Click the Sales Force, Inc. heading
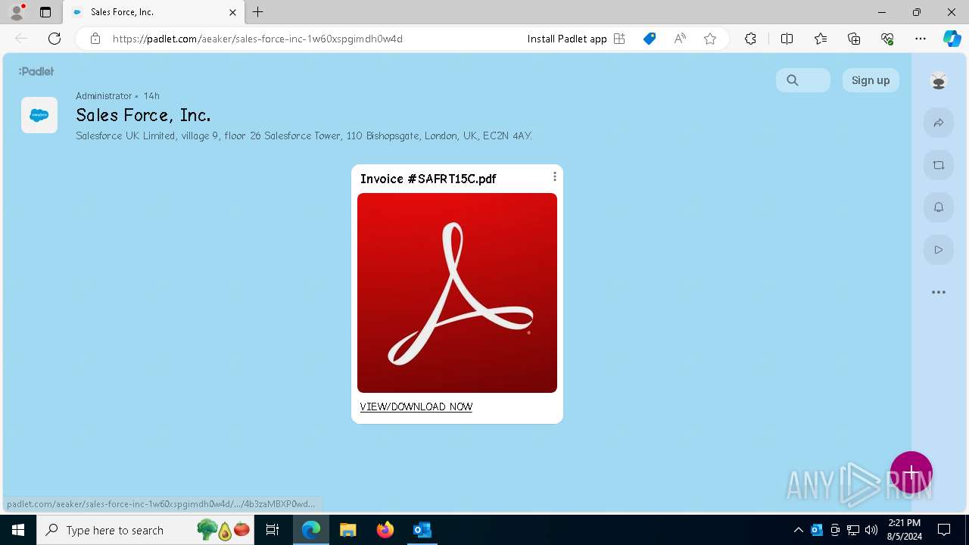Viewport: 969px width, 545px height. [x=143, y=115]
